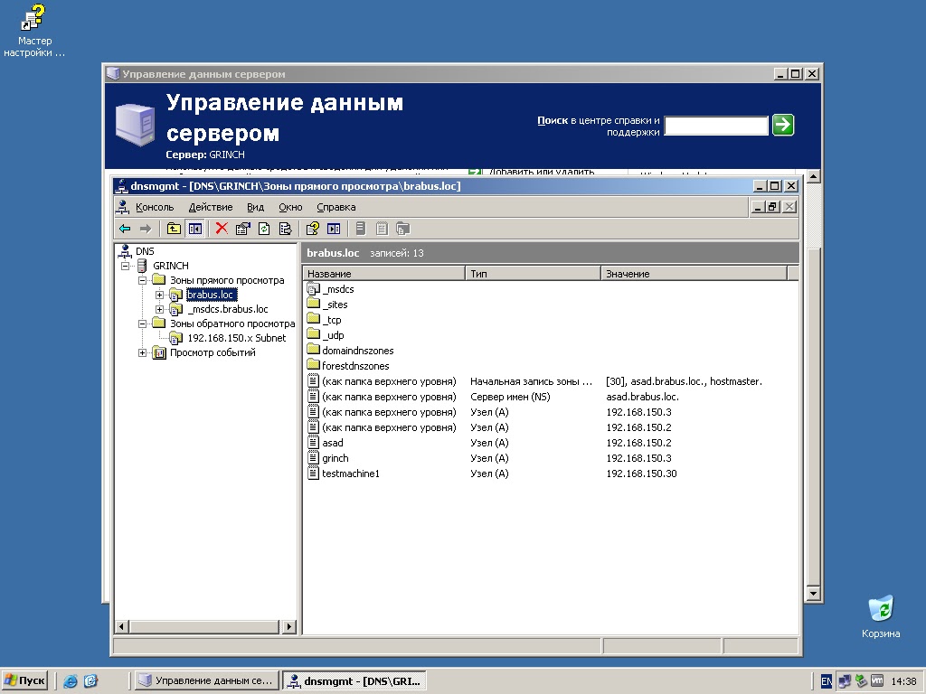
Task: Open the Вид menu
Action: (255, 207)
